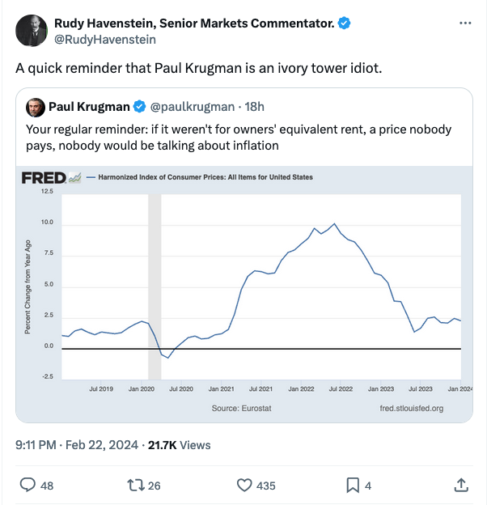The width and height of the screenshot is (487, 505).
Task: Open the three-dot more options menu
Action: pos(464,23)
